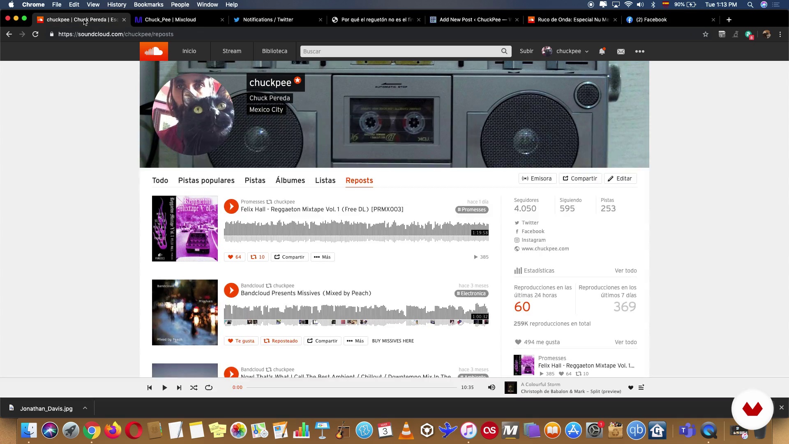The image size is (789, 444).
Task: Click the Subir upload link
Action: click(526, 51)
